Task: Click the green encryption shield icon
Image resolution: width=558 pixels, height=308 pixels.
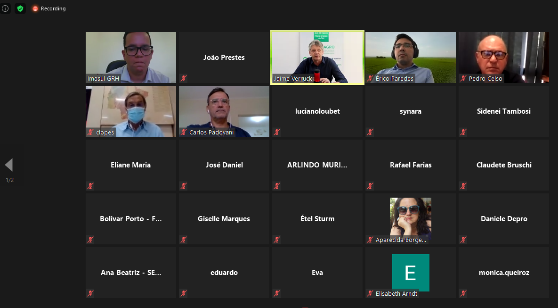Action: click(x=20, y=8)
